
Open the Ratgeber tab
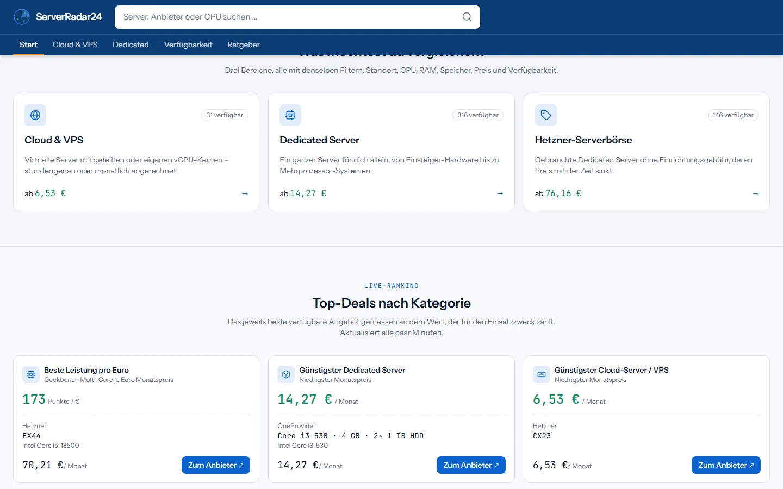[244, 45]
